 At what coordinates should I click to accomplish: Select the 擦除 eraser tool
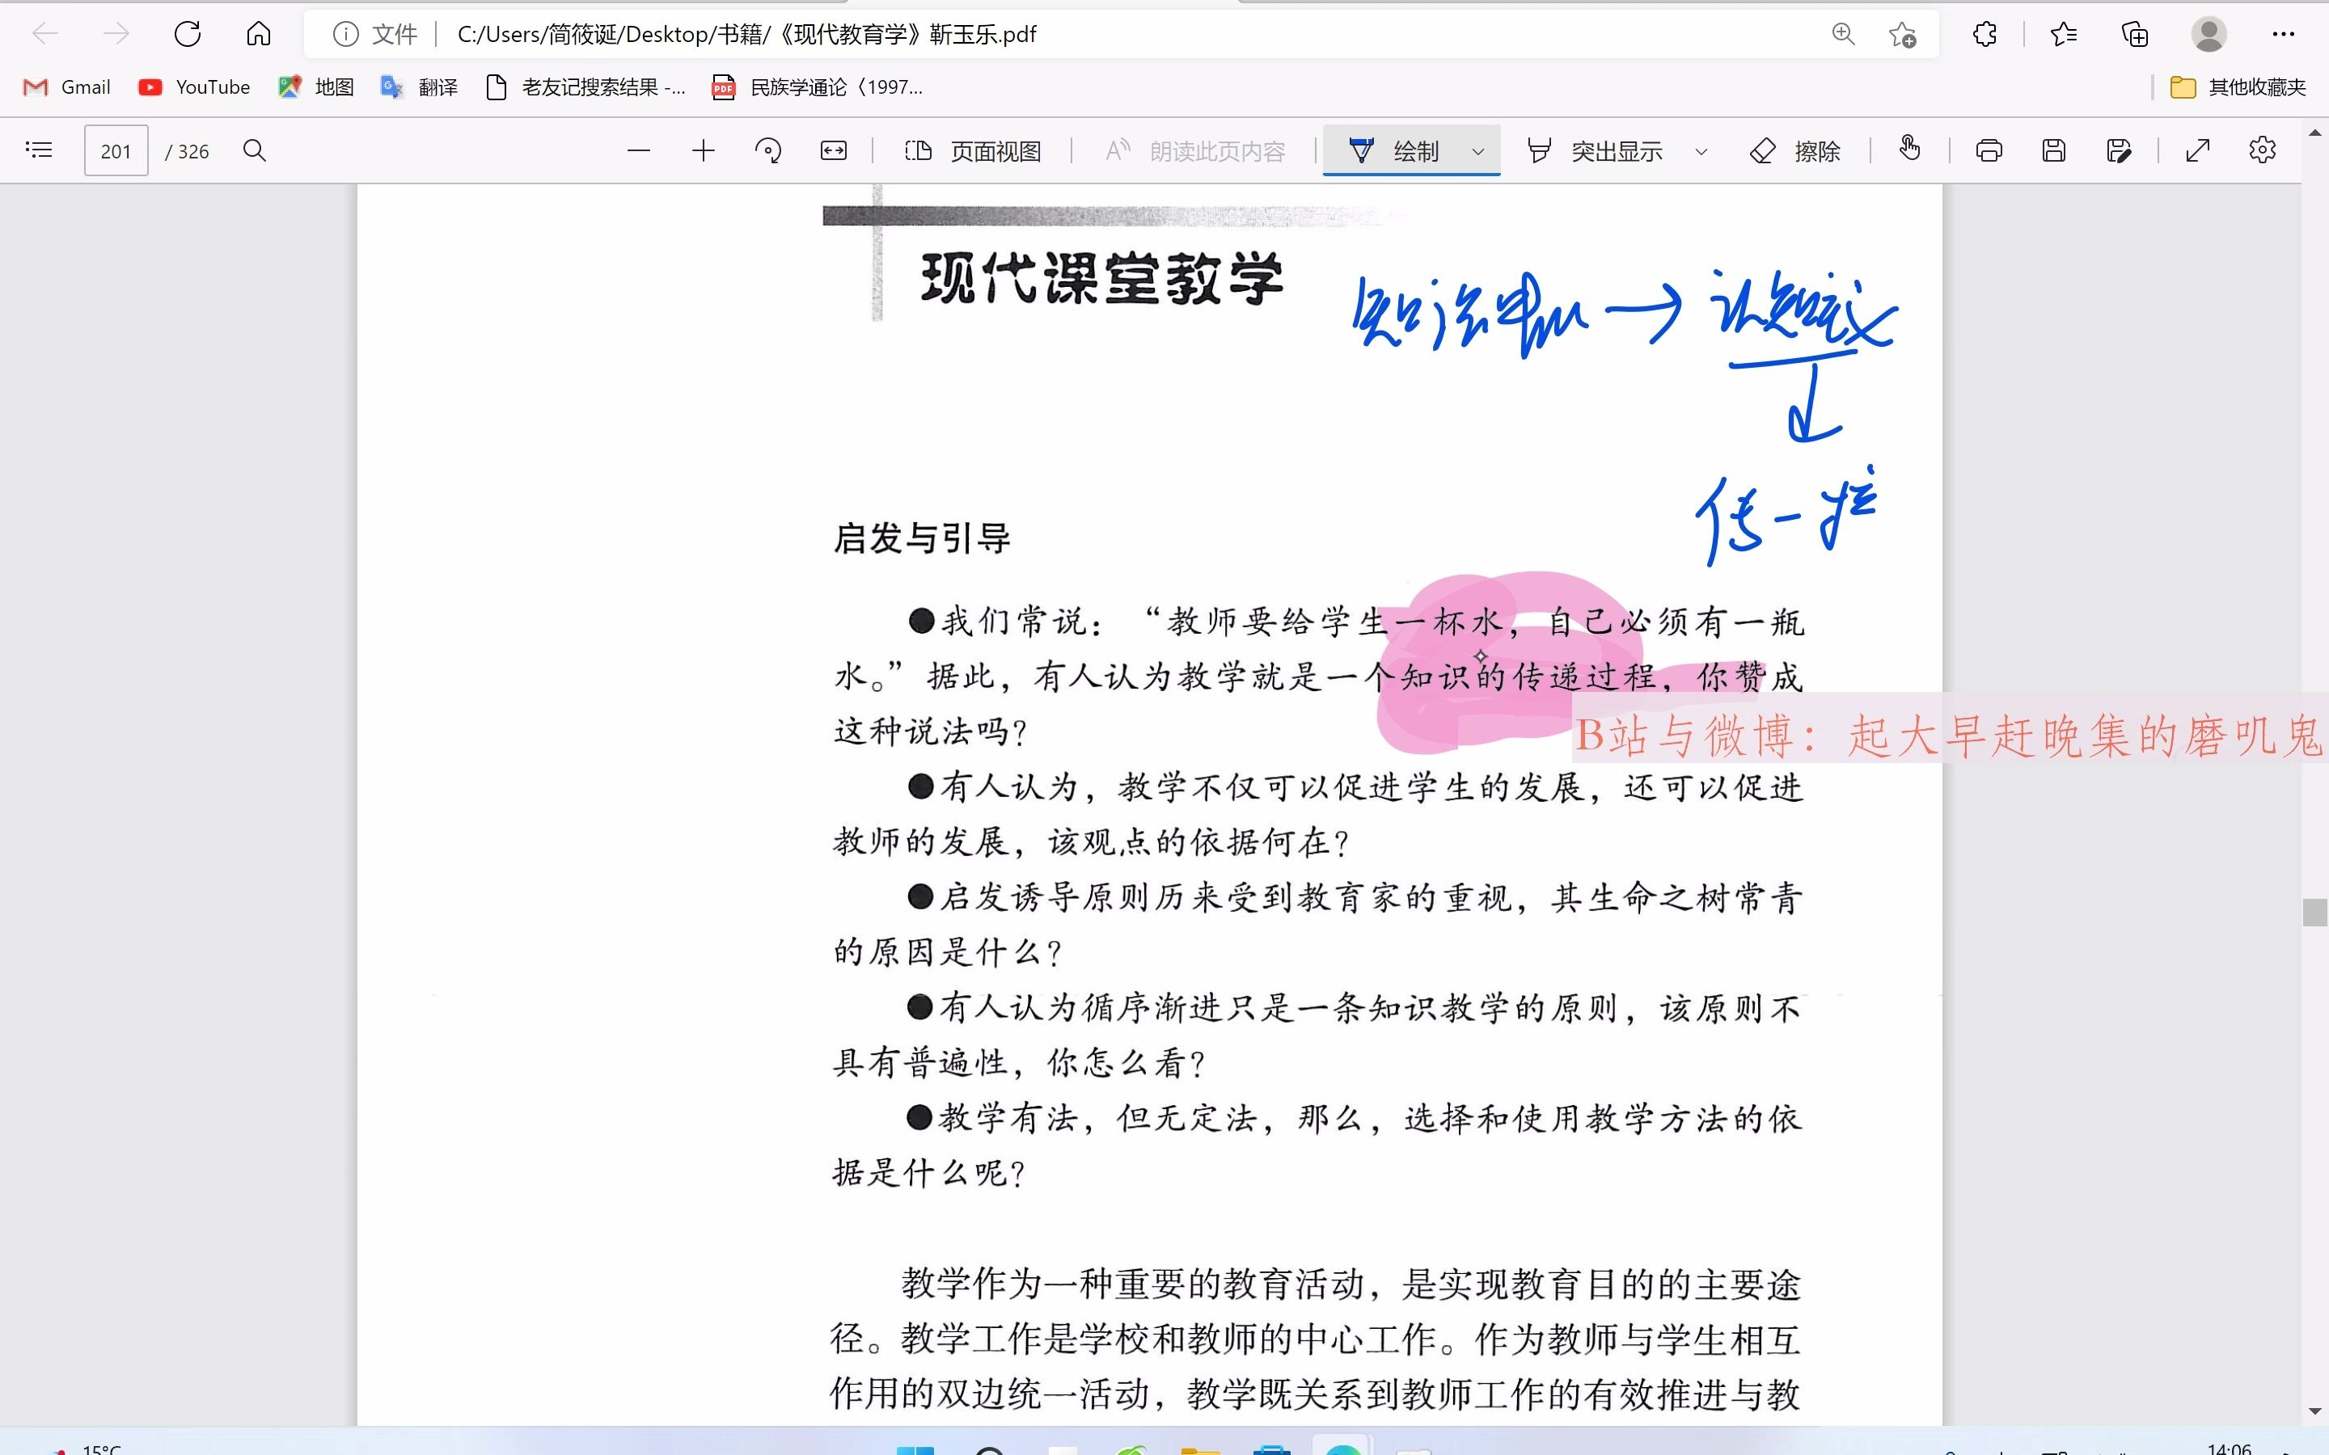[1795, 150]
